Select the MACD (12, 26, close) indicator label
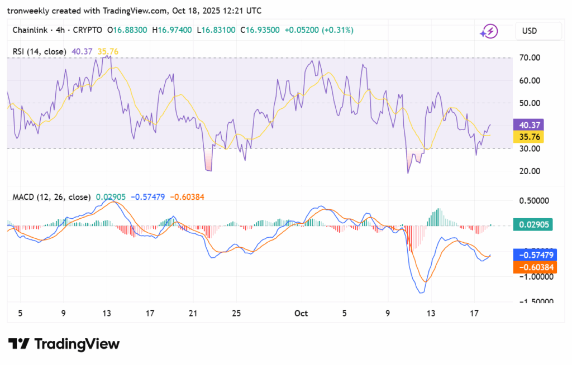This screenshot has width=572, height=365. (x=52, y=197)
